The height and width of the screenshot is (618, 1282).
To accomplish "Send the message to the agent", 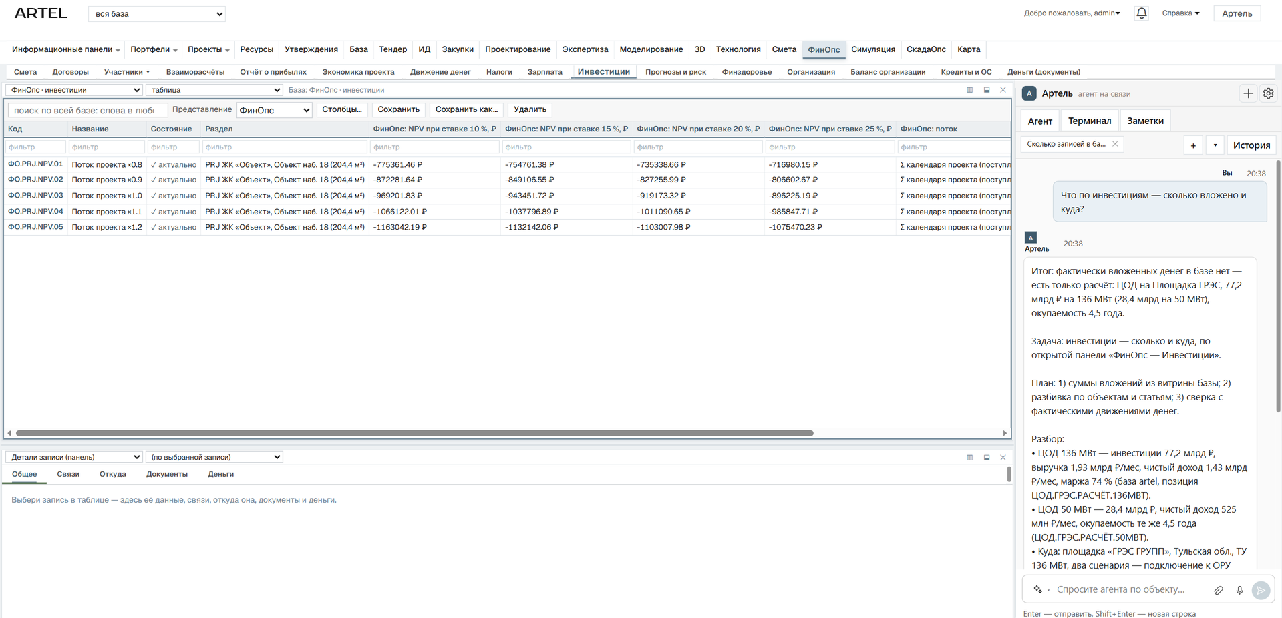I will coord(1261,590).
